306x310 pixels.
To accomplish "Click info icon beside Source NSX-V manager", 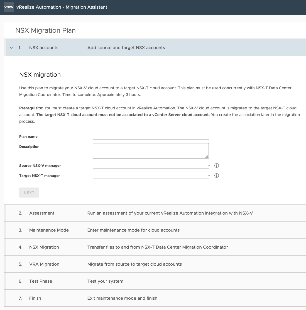I will [217, 165].
